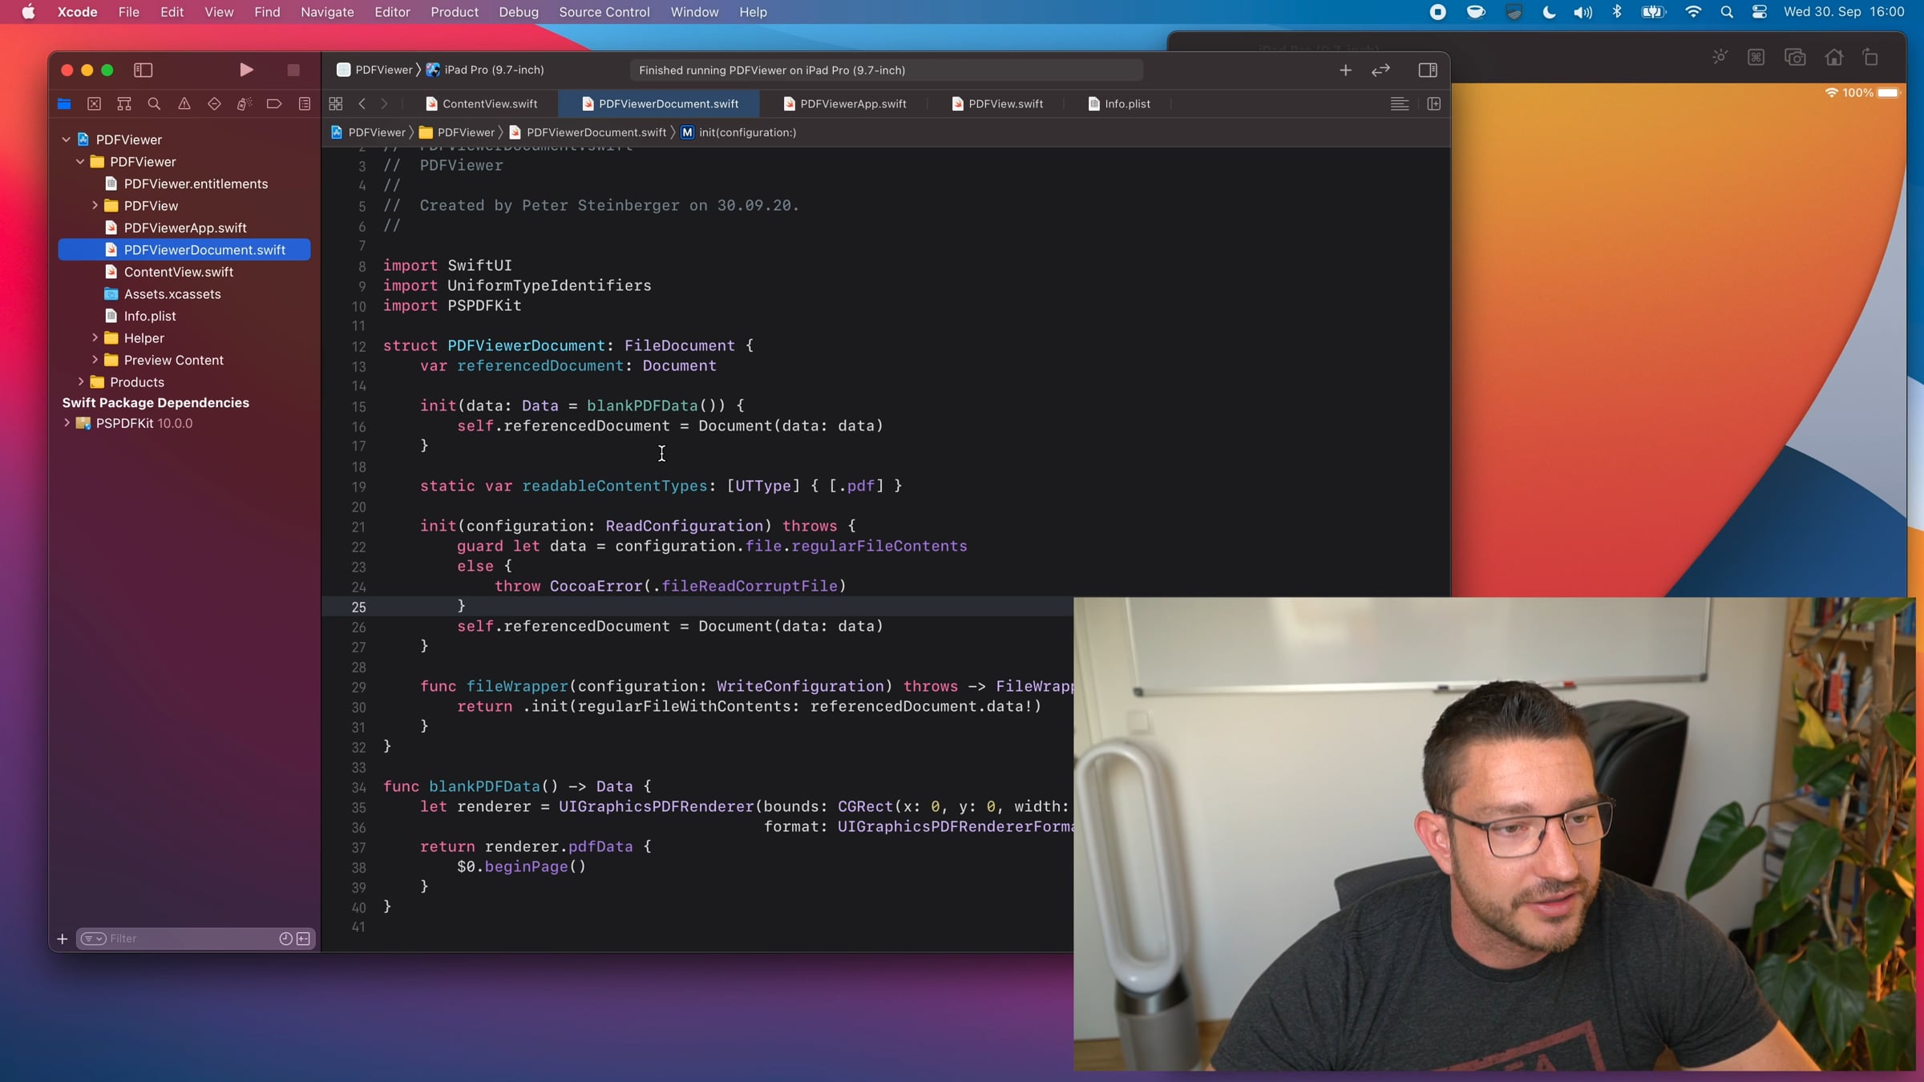
Task: Open the Debug menu
Action: pos(518,12)
